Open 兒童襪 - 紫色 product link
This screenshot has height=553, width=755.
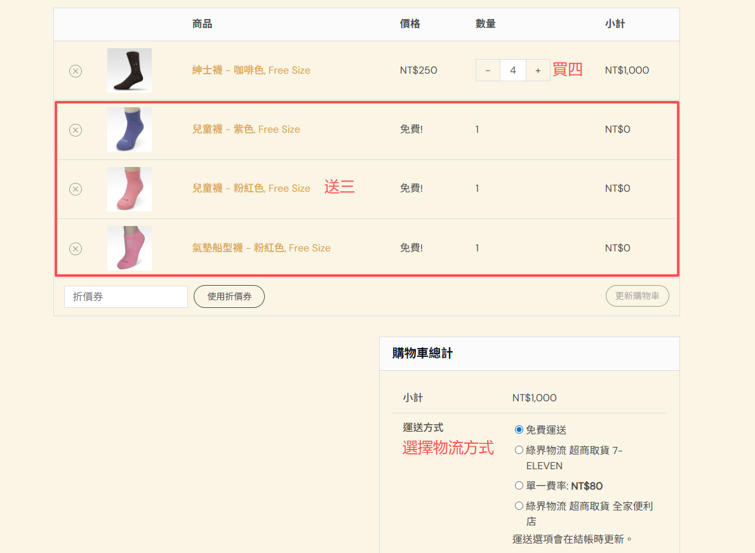click(246, 130)
